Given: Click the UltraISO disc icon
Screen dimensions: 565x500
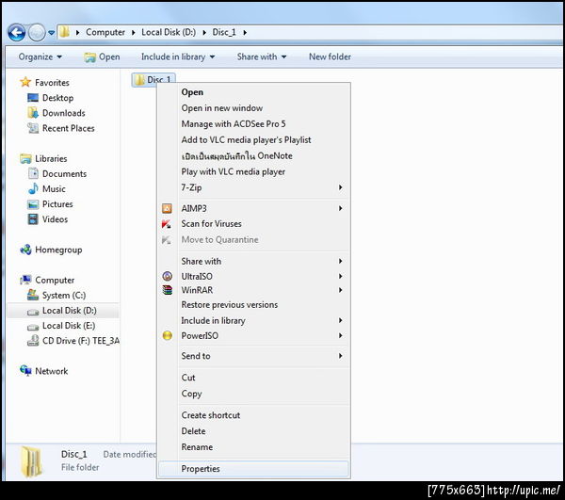Looking at the screenshot, I should 168,276.
